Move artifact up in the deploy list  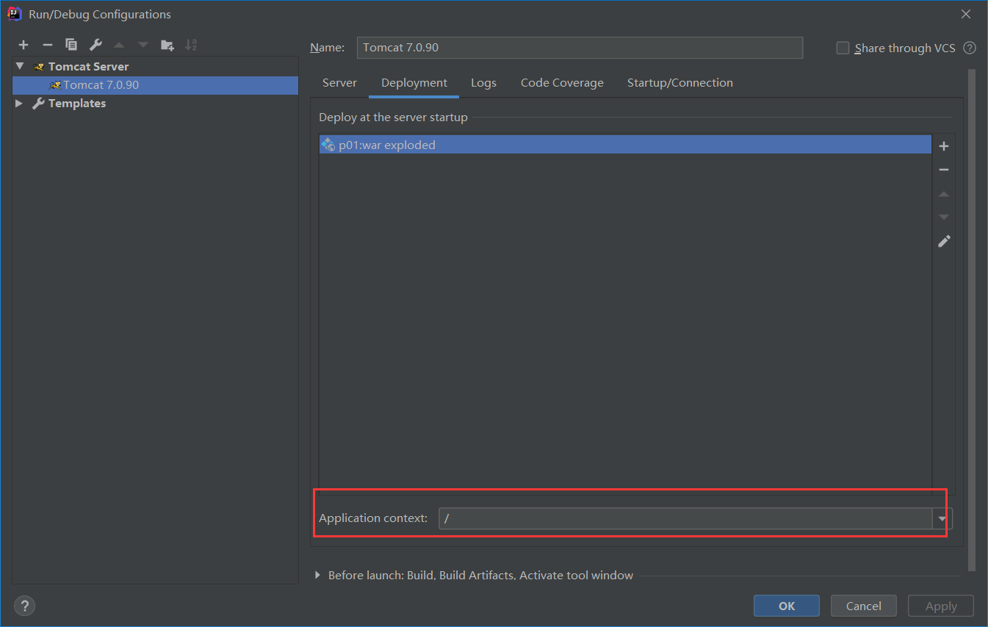(944, 194)
